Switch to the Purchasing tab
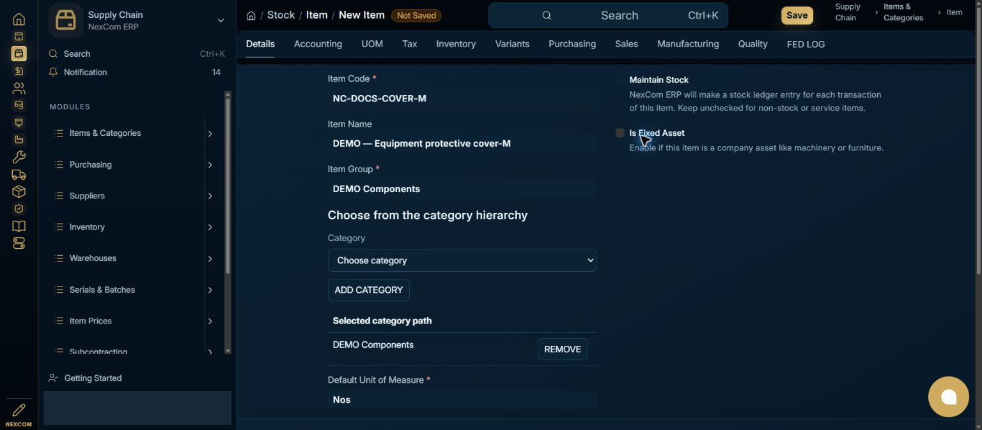This screenshot has height=430, width=982. pyautogui.click(x=572, y=44)
